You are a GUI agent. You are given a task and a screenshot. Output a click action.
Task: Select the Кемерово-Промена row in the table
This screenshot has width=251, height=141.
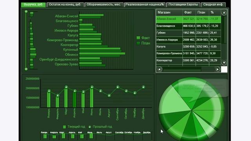point(189,54)
